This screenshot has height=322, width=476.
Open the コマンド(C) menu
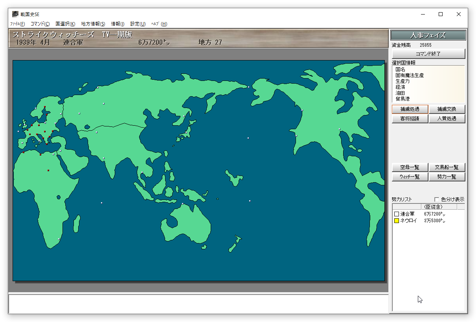coord(40,24)
